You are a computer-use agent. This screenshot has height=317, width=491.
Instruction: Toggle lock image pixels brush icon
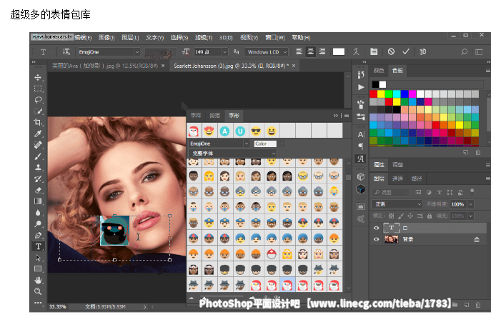(x=400, y=216)
